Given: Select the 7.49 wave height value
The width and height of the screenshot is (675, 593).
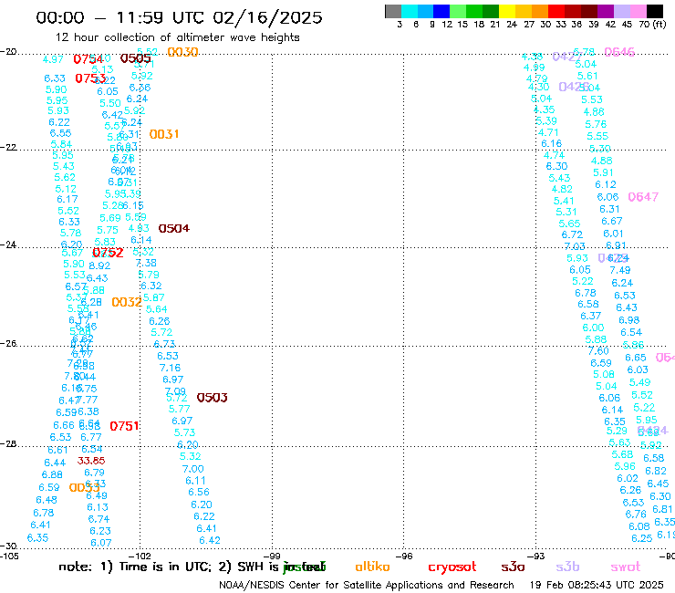Looking at the screenshot, I should (620, 270).
